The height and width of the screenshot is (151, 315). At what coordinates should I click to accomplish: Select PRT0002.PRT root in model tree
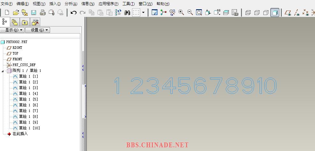pyautogui.click(x=17, y=42)
